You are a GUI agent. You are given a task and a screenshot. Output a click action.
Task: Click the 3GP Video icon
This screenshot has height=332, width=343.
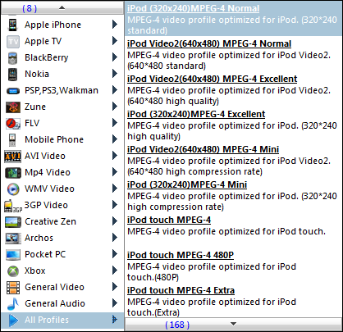point(13,206)
